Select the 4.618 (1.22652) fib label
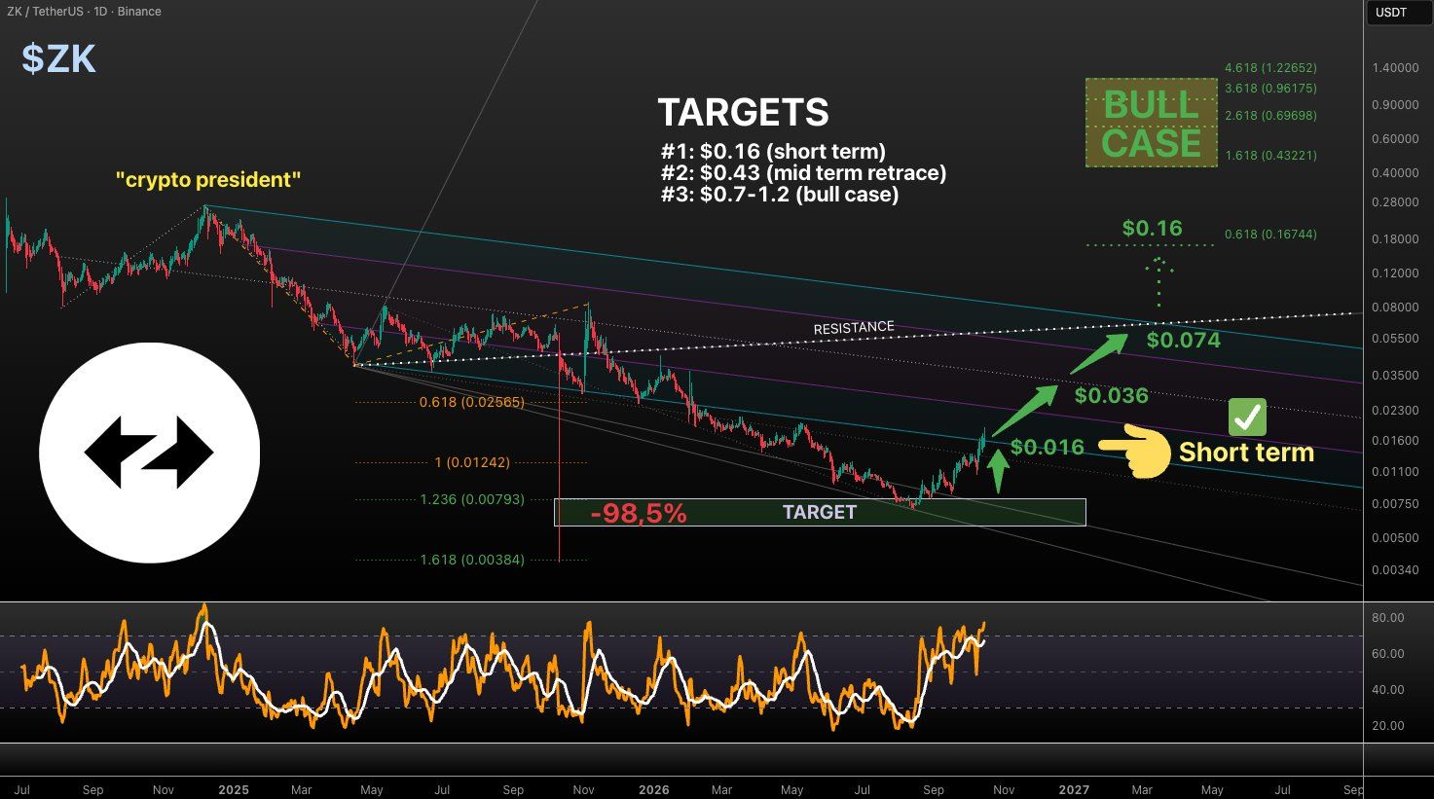The width and height of the screenshot is (1434, 799). point(1270,68)
